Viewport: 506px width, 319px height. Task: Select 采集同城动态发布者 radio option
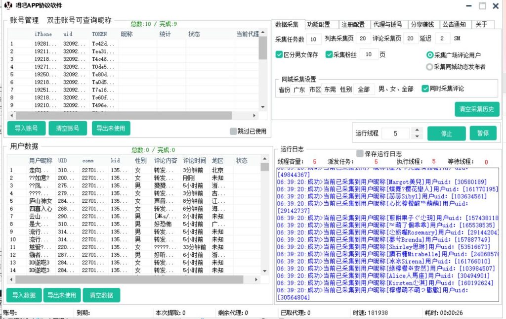[x=429, y=67]
